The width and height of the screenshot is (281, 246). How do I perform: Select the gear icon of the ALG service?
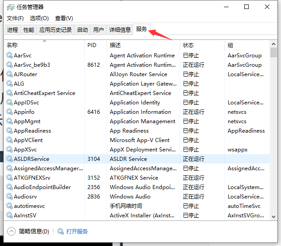pyautogui.click(x=9, y=83)
